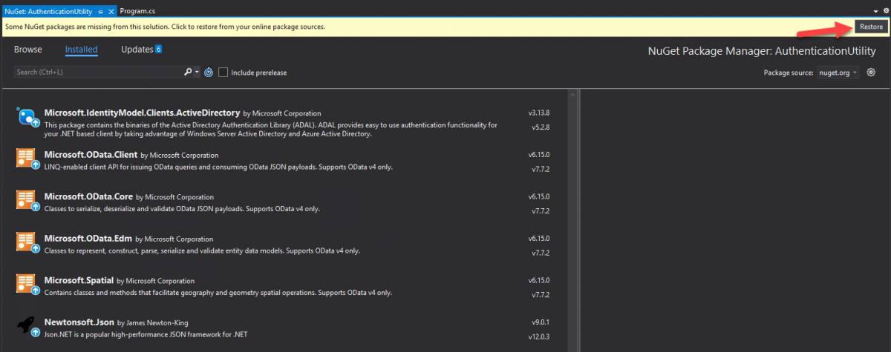The height and width of the screenshot is (352, 891).
Task: Click the package list vertical scrollbar
Action: [x=572, y=222]
